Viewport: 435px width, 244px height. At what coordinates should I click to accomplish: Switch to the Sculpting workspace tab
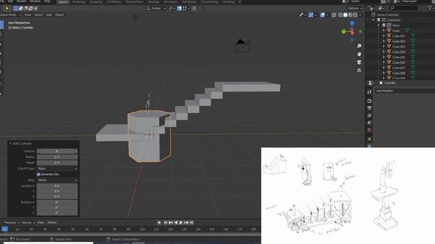(x=96, y=2)
